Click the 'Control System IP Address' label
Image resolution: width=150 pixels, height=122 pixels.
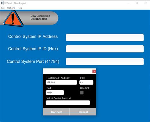[33, 36]
